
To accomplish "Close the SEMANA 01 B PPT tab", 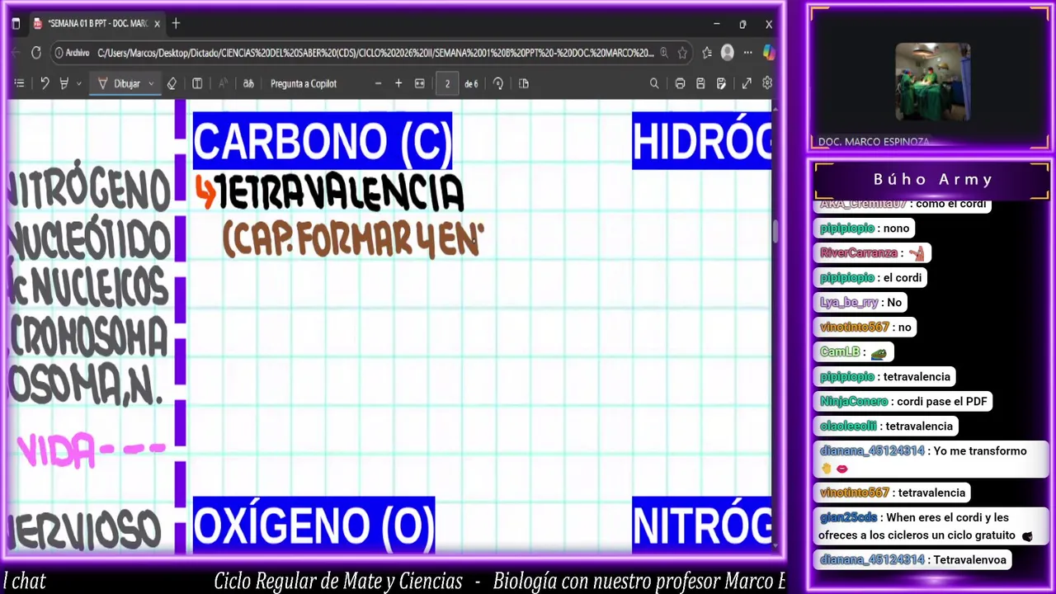I will pos(157,24).
